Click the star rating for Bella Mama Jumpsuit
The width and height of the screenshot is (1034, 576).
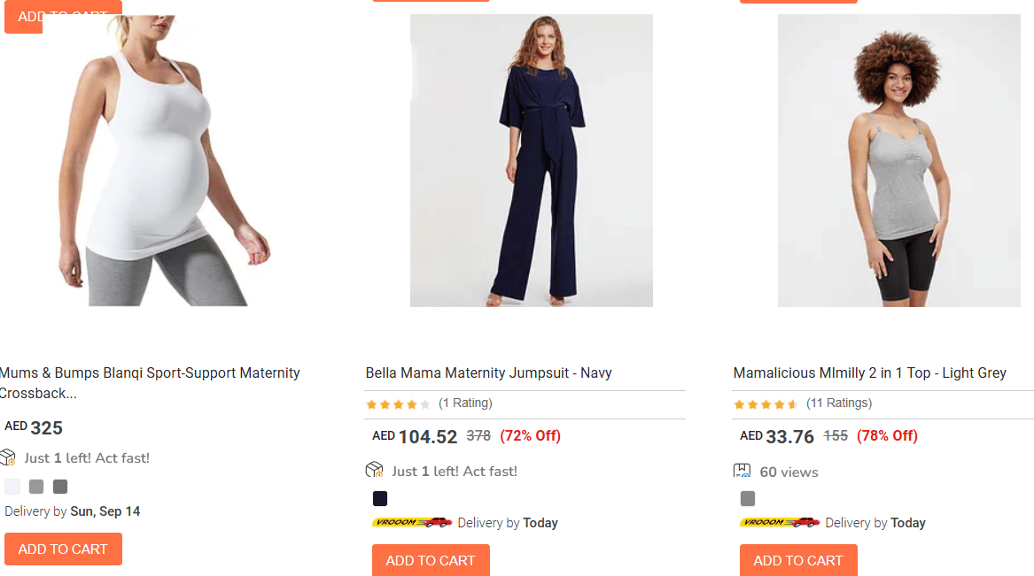click(x=398, y=404)
